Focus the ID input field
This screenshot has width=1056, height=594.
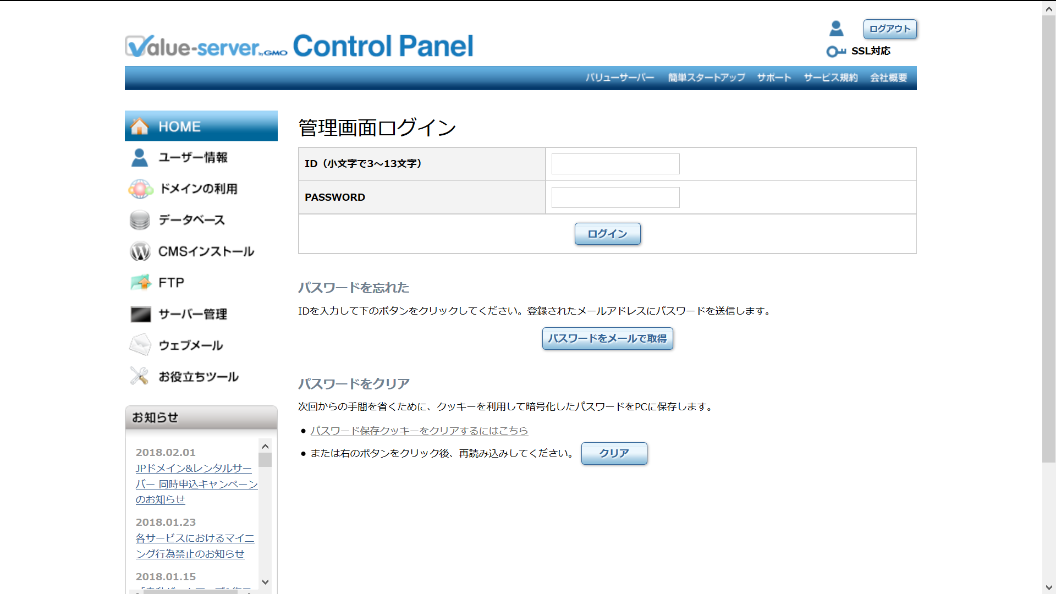click(x=615, y=164)
